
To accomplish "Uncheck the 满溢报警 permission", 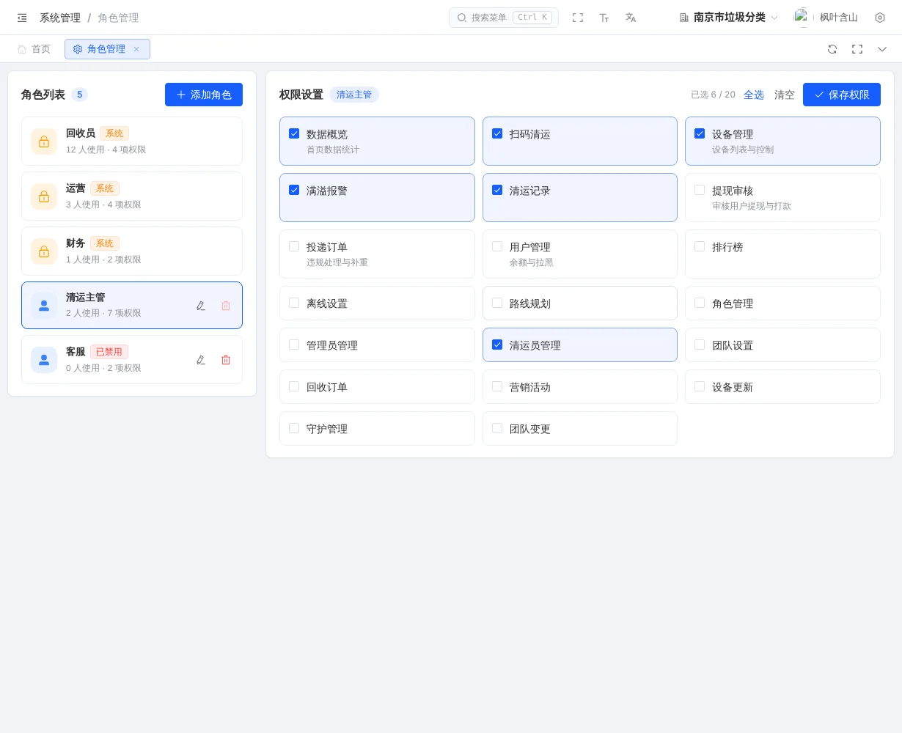I will pyautogui.click(x=294, y=190).
